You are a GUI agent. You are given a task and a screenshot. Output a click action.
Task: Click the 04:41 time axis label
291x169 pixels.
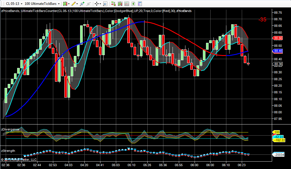pyautogui.click(x=100, y=165)
